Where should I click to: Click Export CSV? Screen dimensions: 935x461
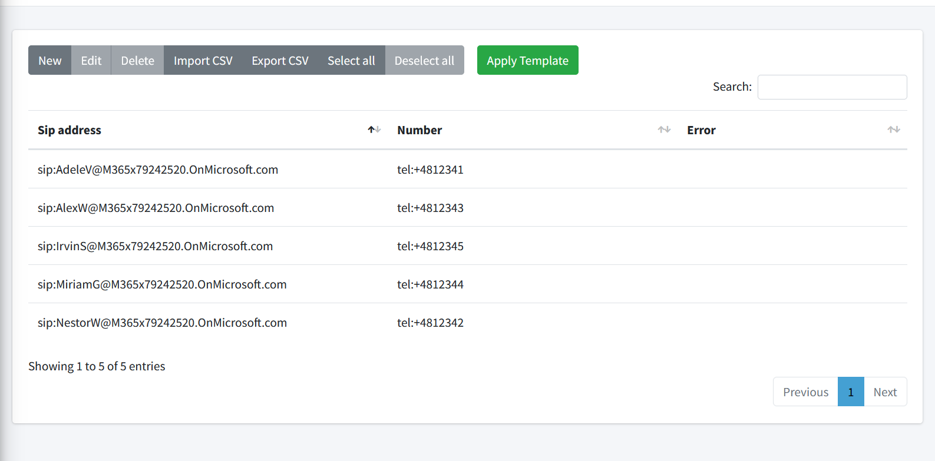coord(280,61)
